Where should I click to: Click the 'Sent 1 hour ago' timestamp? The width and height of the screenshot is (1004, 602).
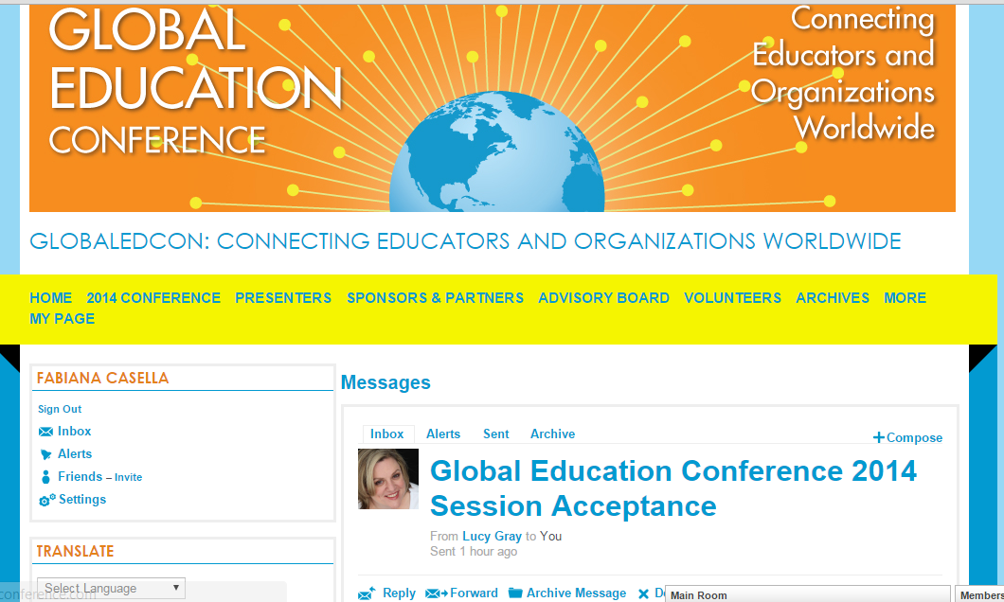(x=474, y=552)
